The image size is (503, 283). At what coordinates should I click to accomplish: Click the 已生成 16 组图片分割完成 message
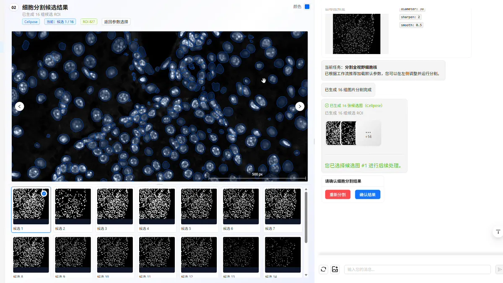(348, 90)
